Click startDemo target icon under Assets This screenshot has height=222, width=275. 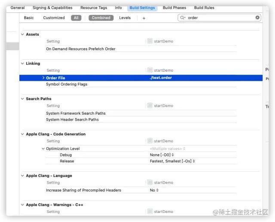150,41
